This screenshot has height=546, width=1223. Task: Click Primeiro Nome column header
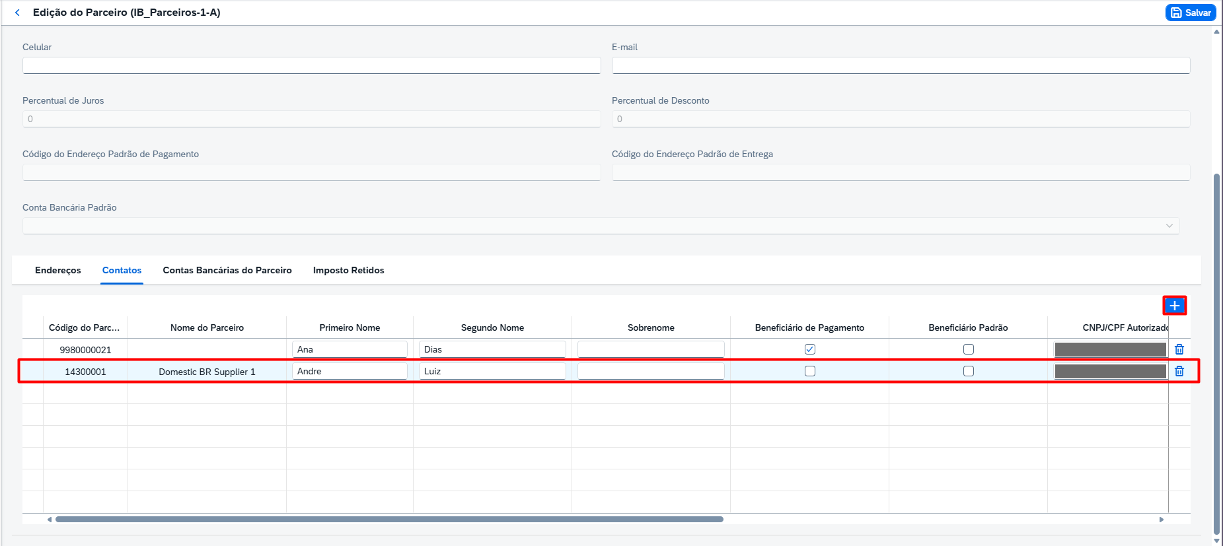350,327
